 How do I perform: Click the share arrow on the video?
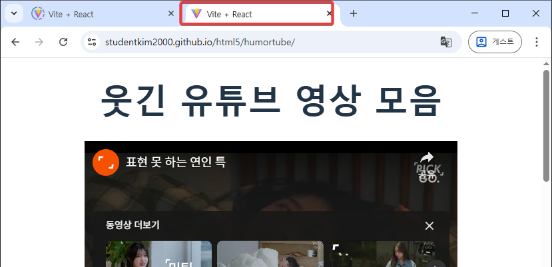(x=427, y=159)
